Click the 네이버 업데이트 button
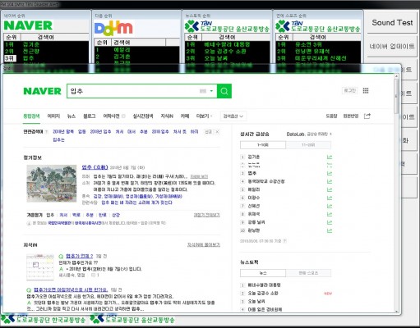The image size is (420, 328). [x=392, y=46]
